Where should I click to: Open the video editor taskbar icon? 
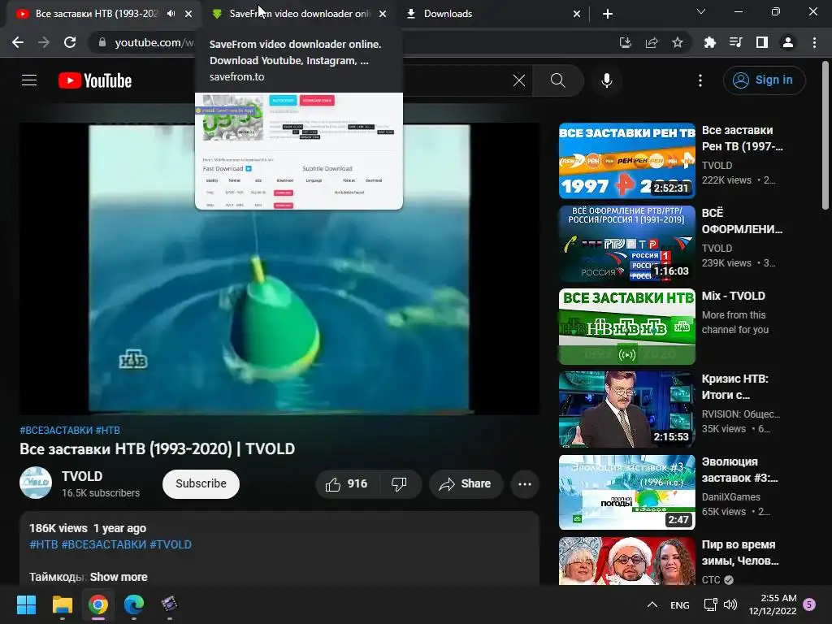(169, 604)
